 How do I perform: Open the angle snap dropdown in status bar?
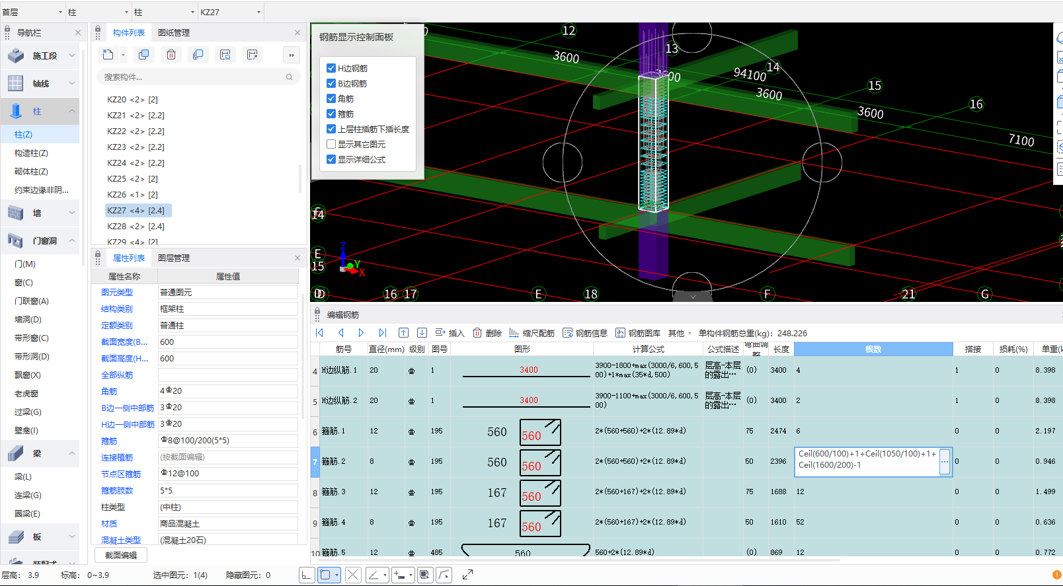[385, 575]
